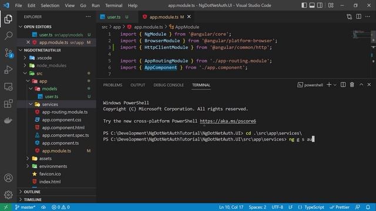The height and width of the screenshot is (211, 376).
Task: Click the editor minimap
Action: click(x=361, y=34)
